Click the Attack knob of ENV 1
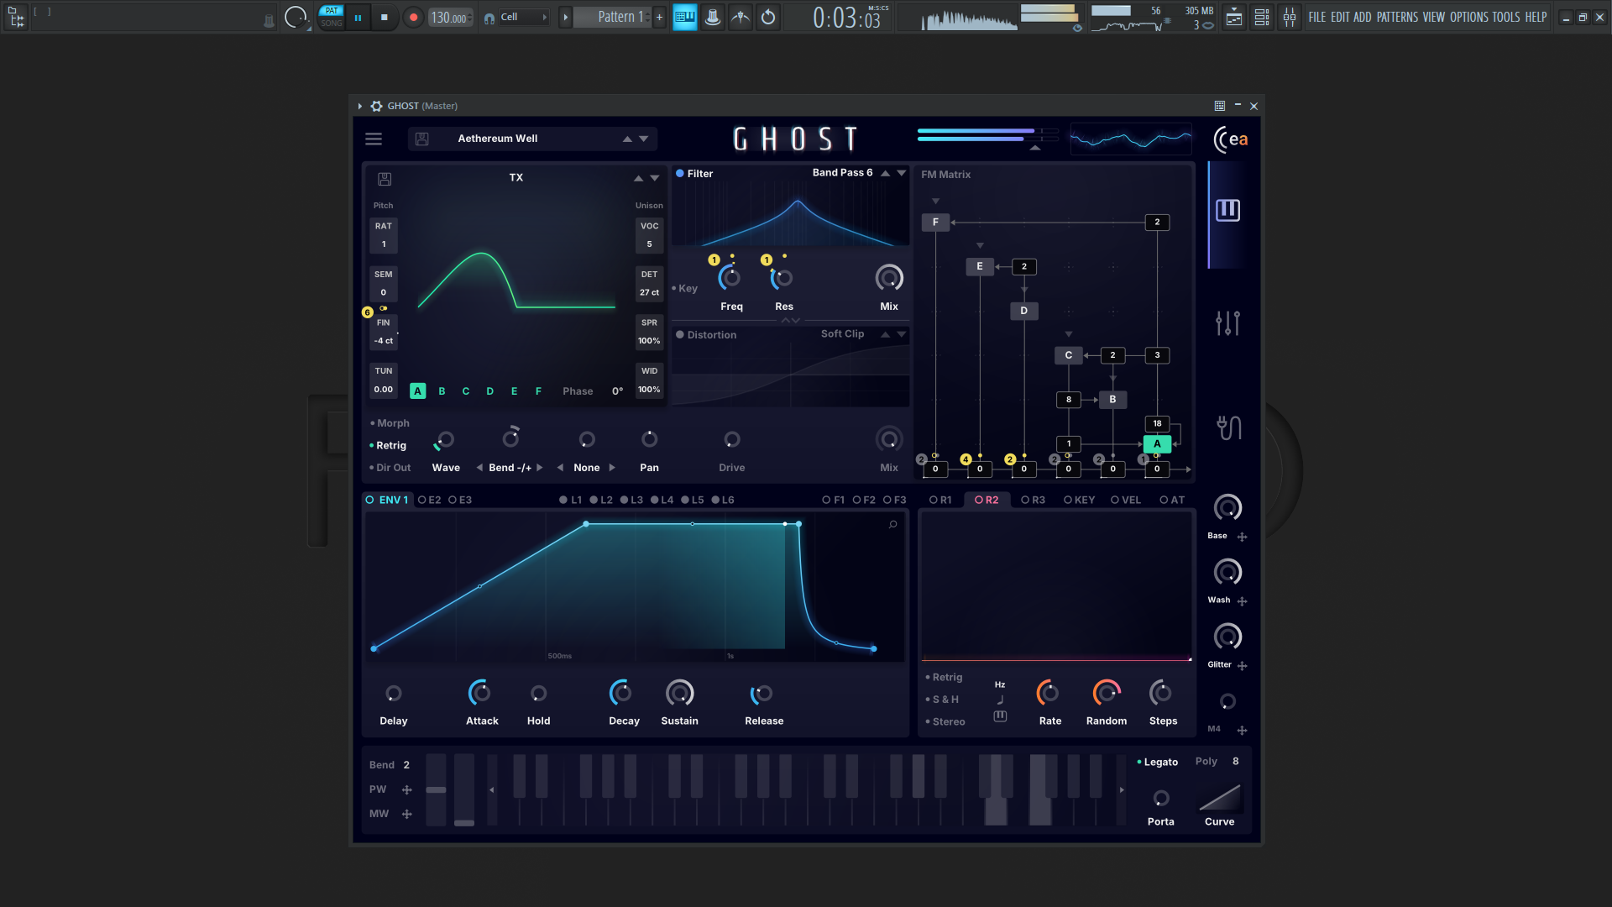 pyautogui.click(x=480, y=694)
